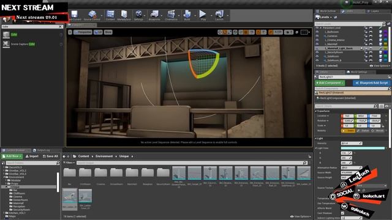This screenshot has width=392, height=220.
Task: Click the camera speed icon in viewport
Action: [288, 32]
